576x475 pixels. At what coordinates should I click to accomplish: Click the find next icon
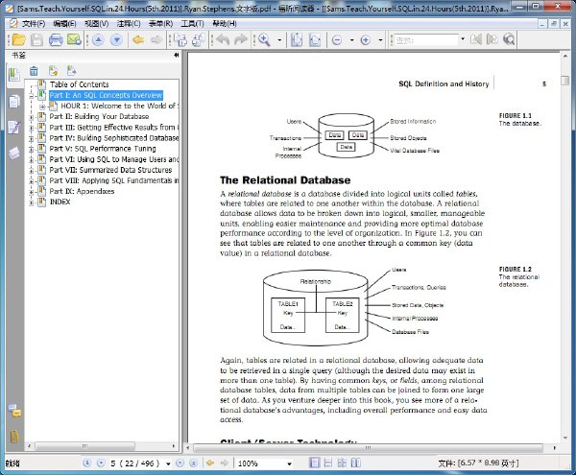[x=492, y=39]
